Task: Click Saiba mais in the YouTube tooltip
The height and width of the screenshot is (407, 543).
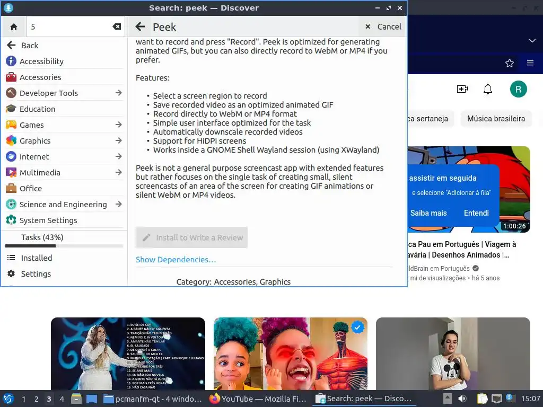Action: click(428, 213)
